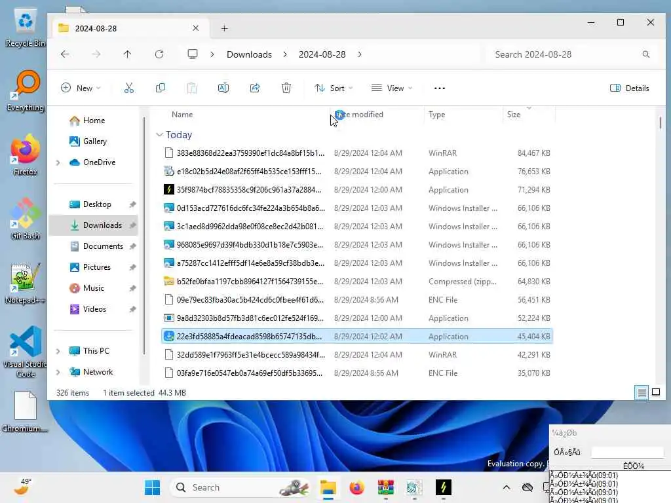Select the Visual Studio Code desktop shortcut
This screenshot has height=503, width=671.
[x=26, y=352]
